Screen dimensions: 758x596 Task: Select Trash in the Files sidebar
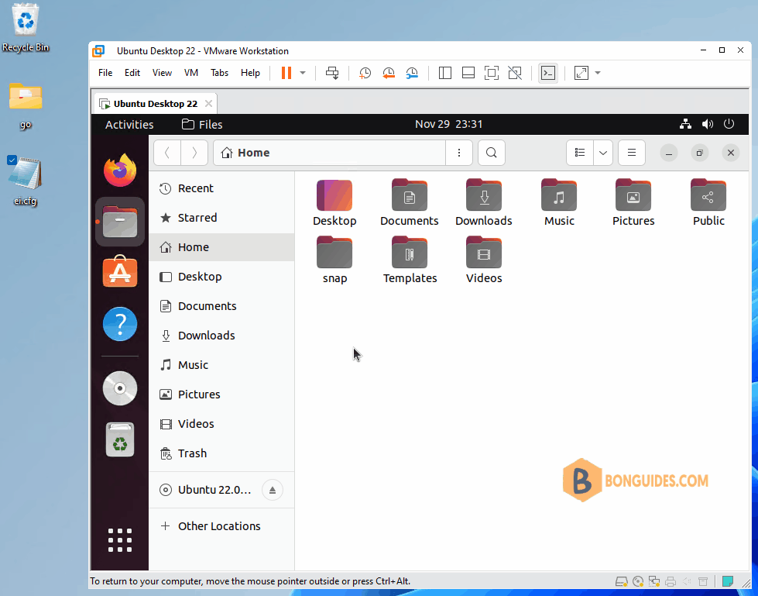pyautogui.click(x=221, y=453)
